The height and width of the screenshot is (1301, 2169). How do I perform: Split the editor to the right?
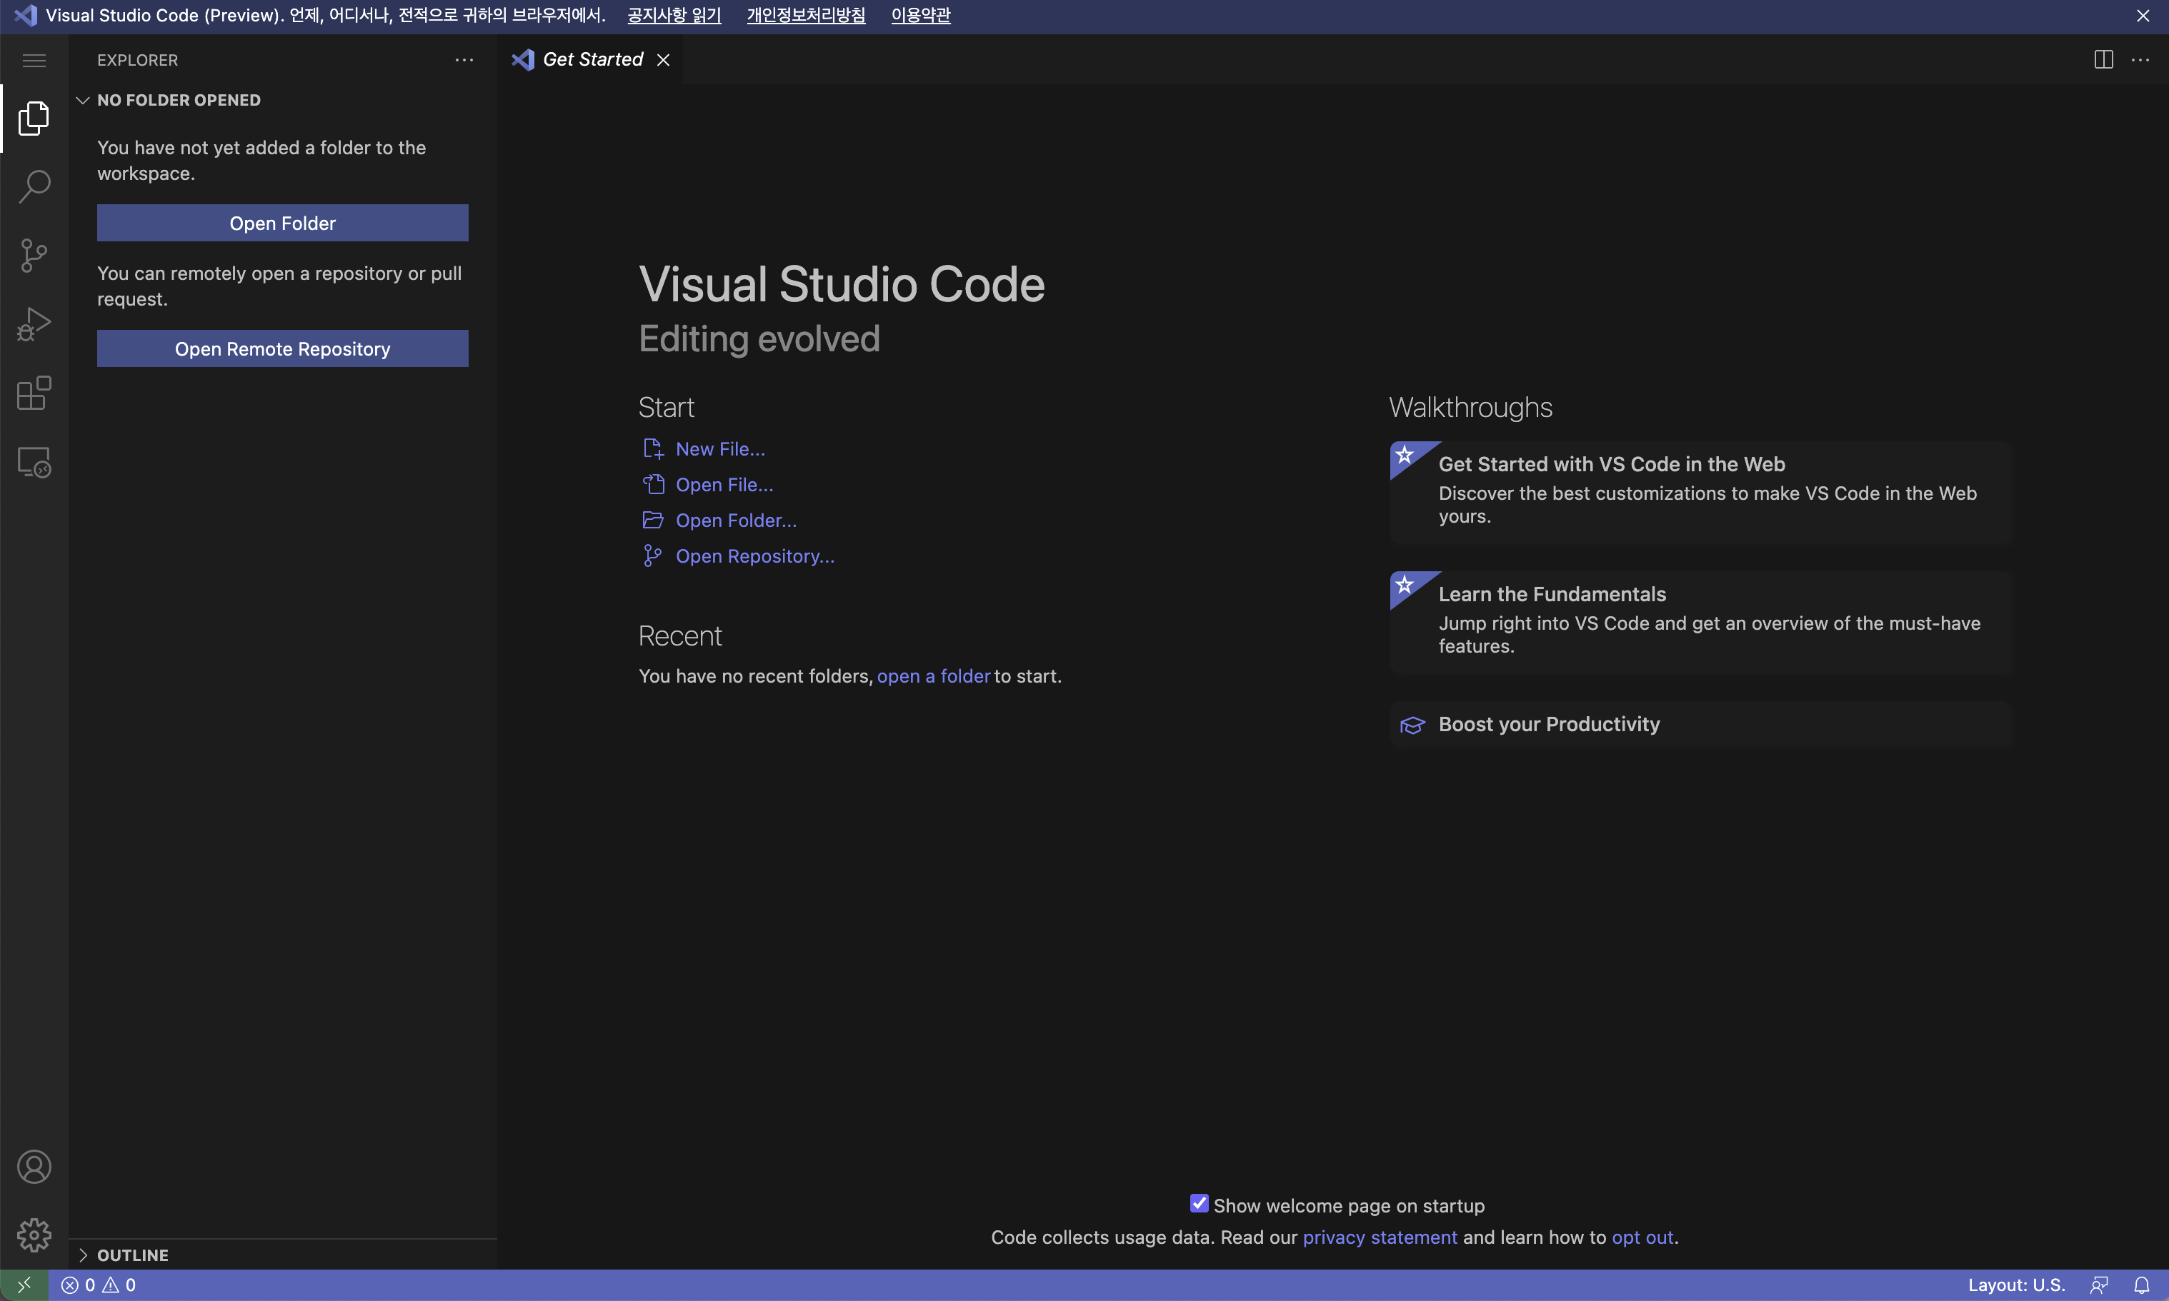click(2103, 59)
